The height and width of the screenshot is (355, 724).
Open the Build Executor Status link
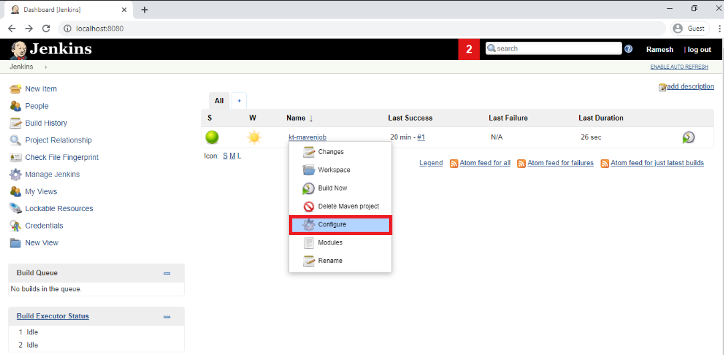(53, 316)
